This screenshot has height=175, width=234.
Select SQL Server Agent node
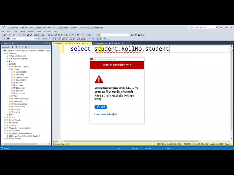[24, 136]
